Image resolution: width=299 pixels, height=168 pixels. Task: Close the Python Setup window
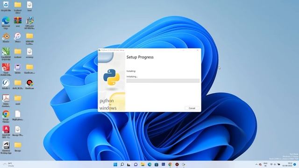[198, 50]
